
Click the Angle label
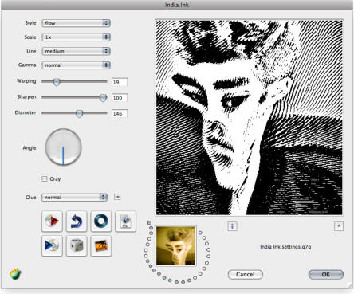tap(29, 148)
